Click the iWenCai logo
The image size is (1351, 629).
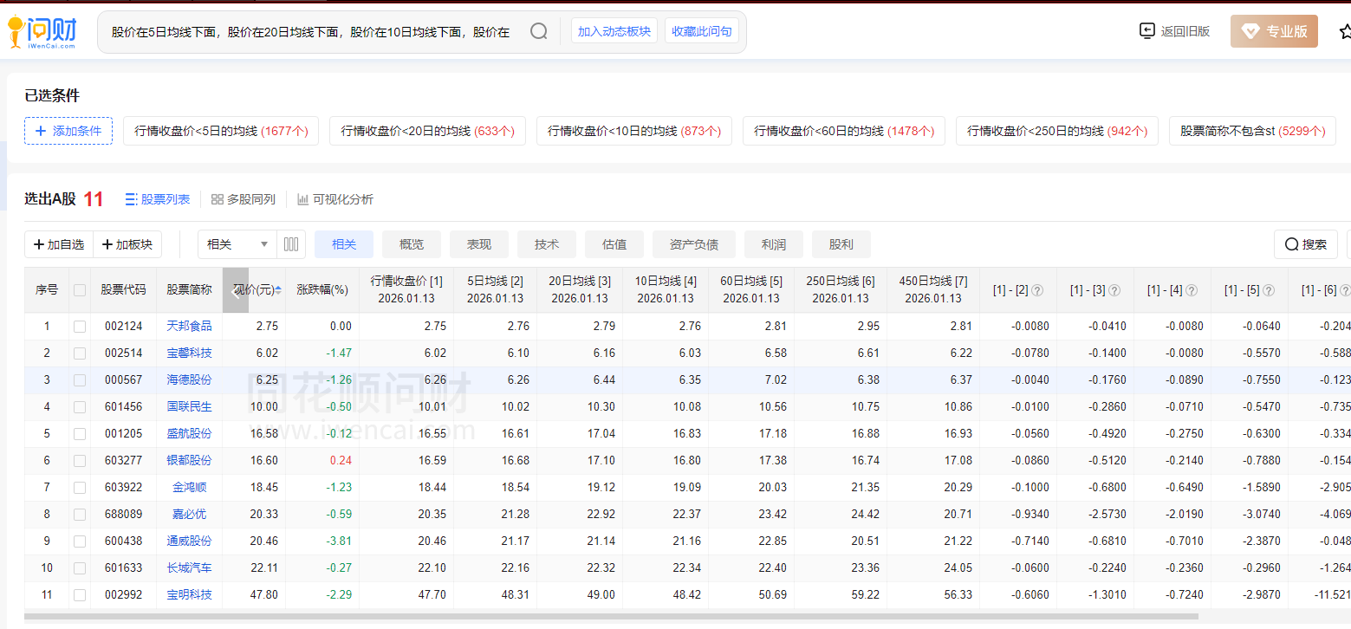[42, 32]
